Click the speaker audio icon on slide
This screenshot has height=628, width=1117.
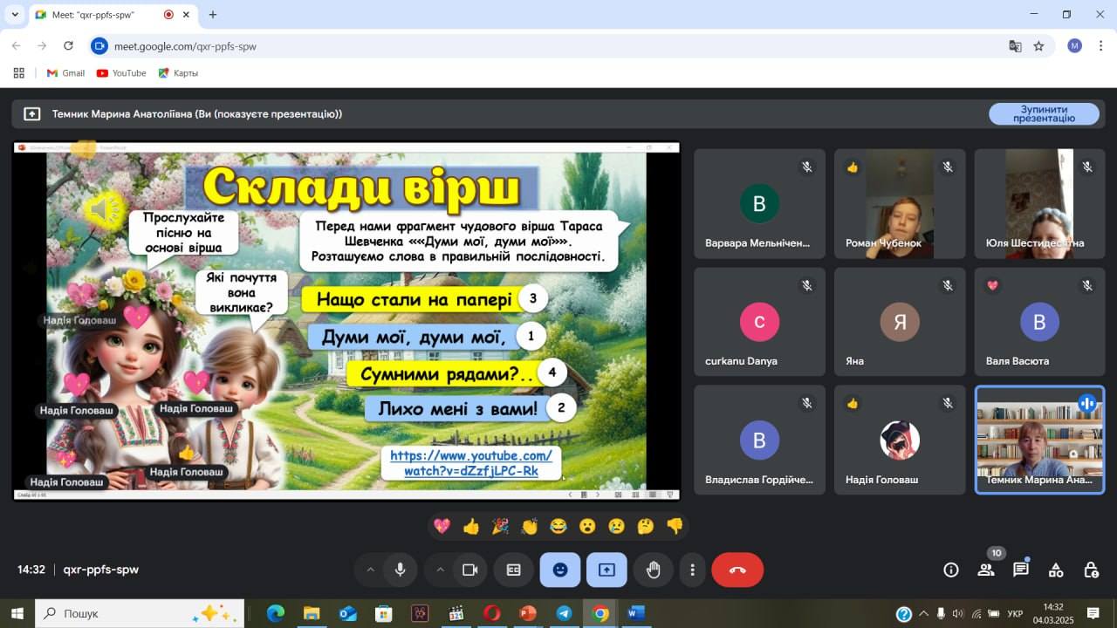coord(105,209)
